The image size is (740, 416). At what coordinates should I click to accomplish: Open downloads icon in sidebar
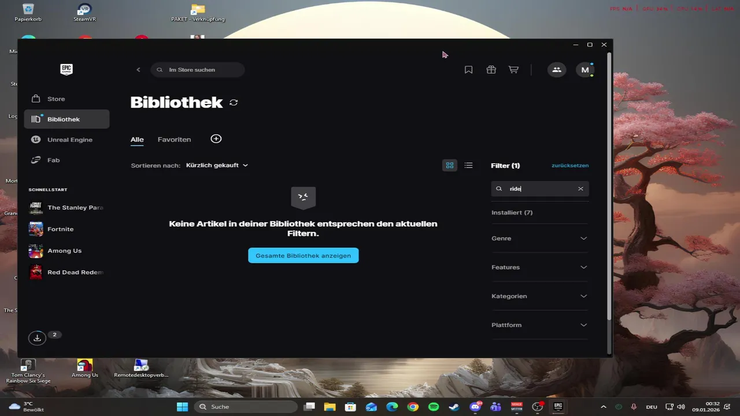pos(37,338)
